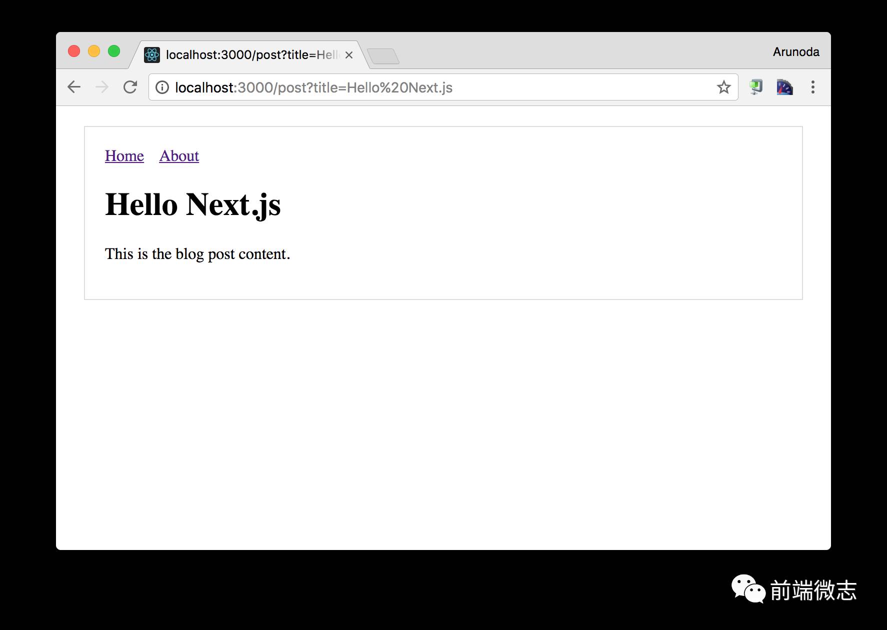Close the localhost:3000 tab
The image size is (887, 630).
point(349,55)
